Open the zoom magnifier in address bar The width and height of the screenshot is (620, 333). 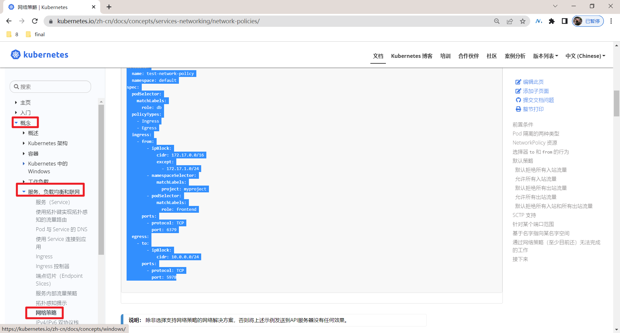[497, 21]
